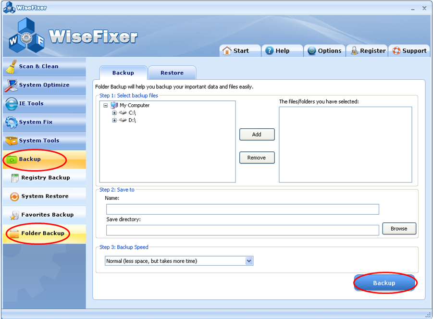Click the WiseFixer cube logo in header

coord(26,36)
